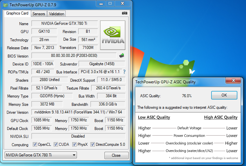Viewport: 246px width, 166px height.
Task: Click the BIOS Version field 80.80.30.00.20
Action: pos(74,56)
